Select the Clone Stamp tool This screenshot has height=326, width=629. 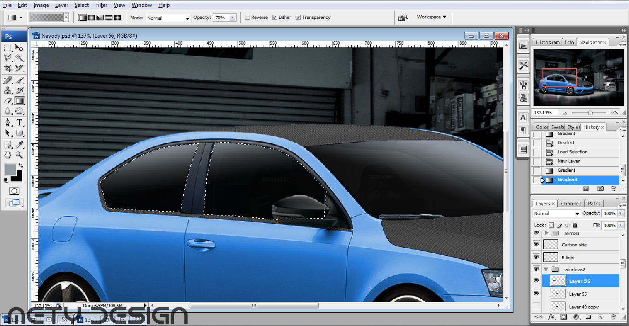click(8, 91)
